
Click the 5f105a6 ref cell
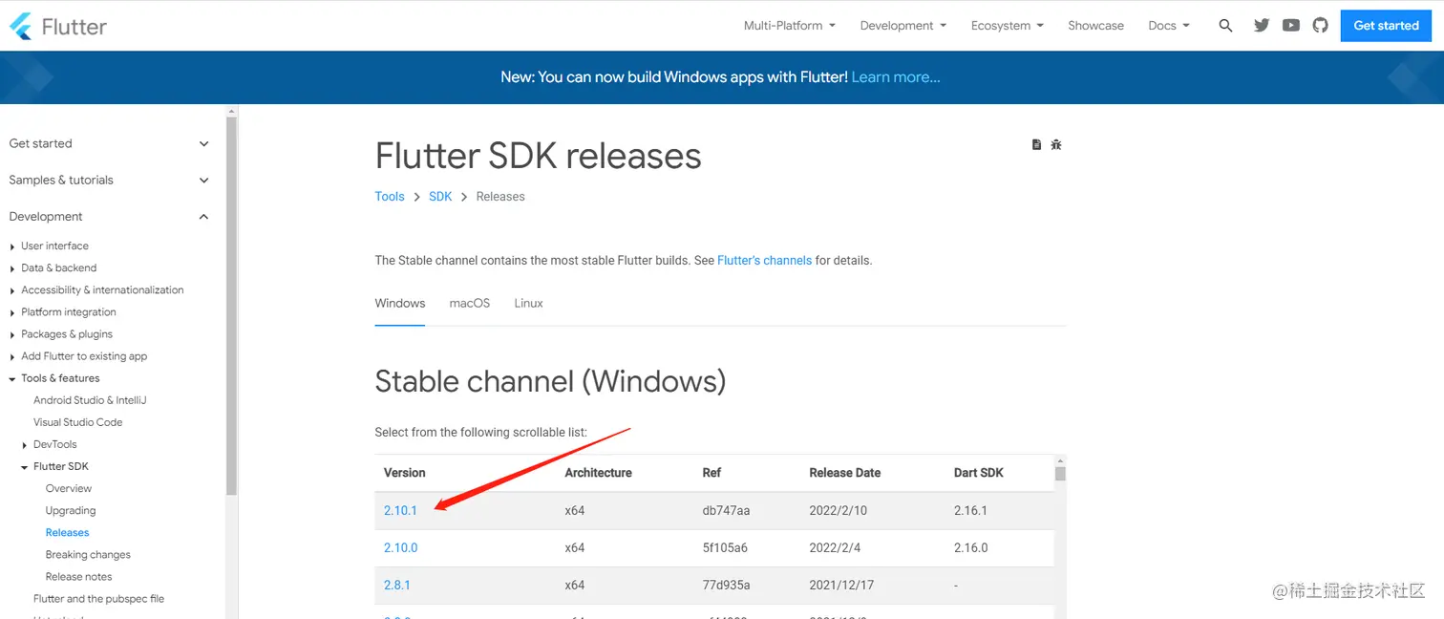point(725,547)
